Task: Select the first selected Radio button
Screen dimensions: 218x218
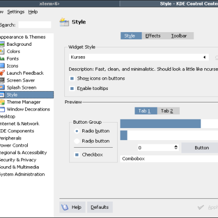Action: (x=77, y=131)
